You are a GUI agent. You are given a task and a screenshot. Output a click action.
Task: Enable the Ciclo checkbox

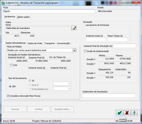[11, 65]
